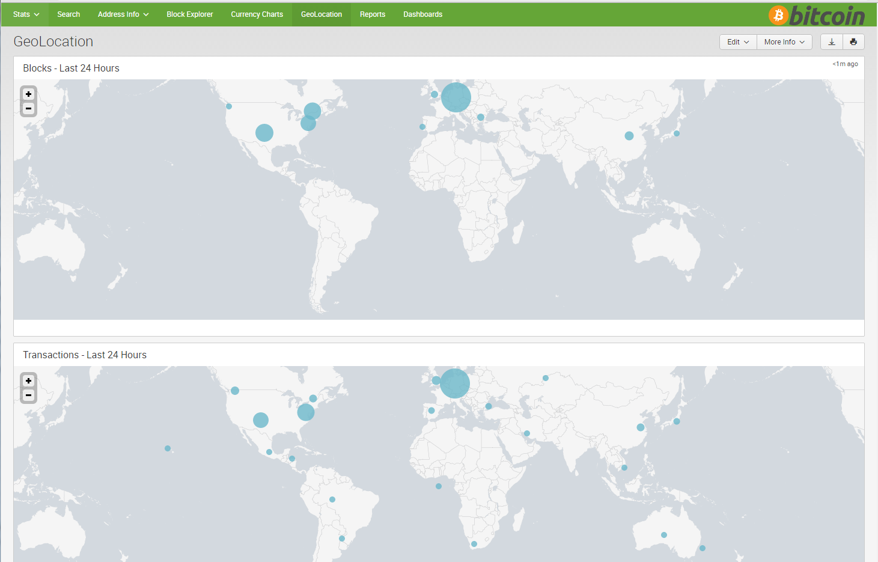The image size is (878, 562).
Task: Click the Japan bubble on Blocks map
Action: 677,133
